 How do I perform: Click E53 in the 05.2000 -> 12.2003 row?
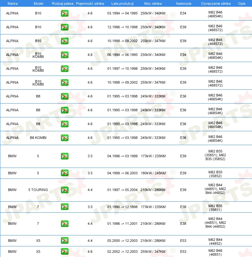[x=183, y=241]
